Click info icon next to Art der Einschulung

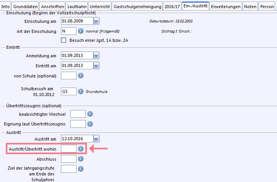81,31
